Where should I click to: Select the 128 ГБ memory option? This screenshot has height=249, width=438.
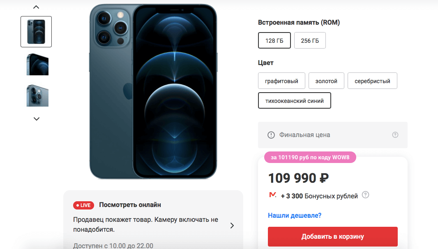coord(274,40)
